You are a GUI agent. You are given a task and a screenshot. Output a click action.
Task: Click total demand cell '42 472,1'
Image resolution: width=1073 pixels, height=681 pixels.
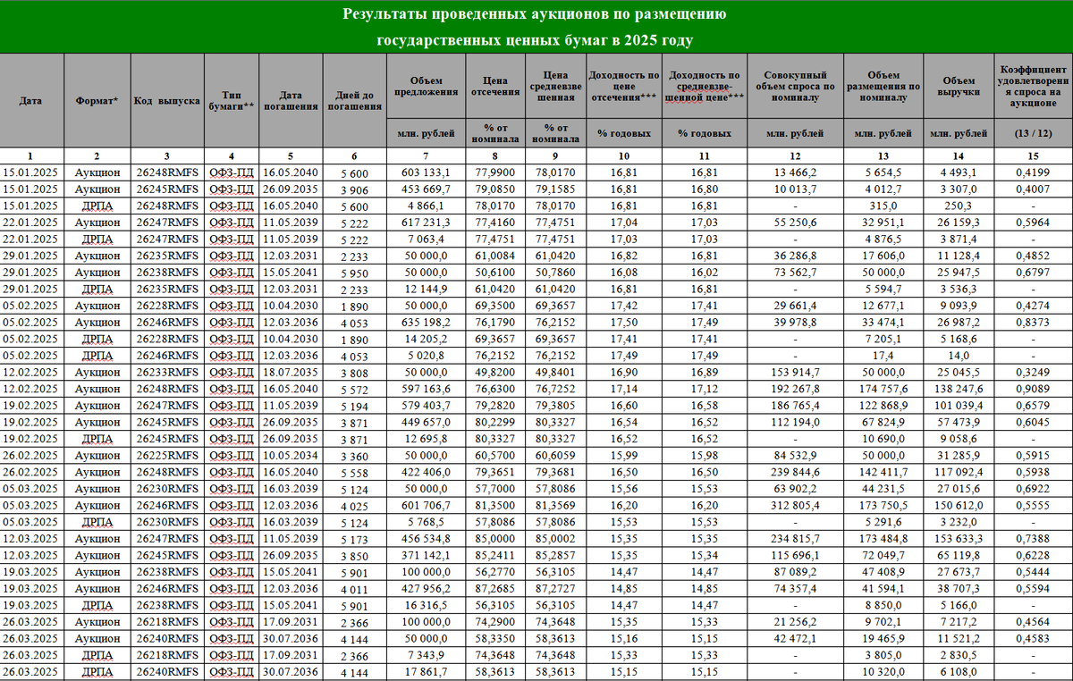point(795,638)
